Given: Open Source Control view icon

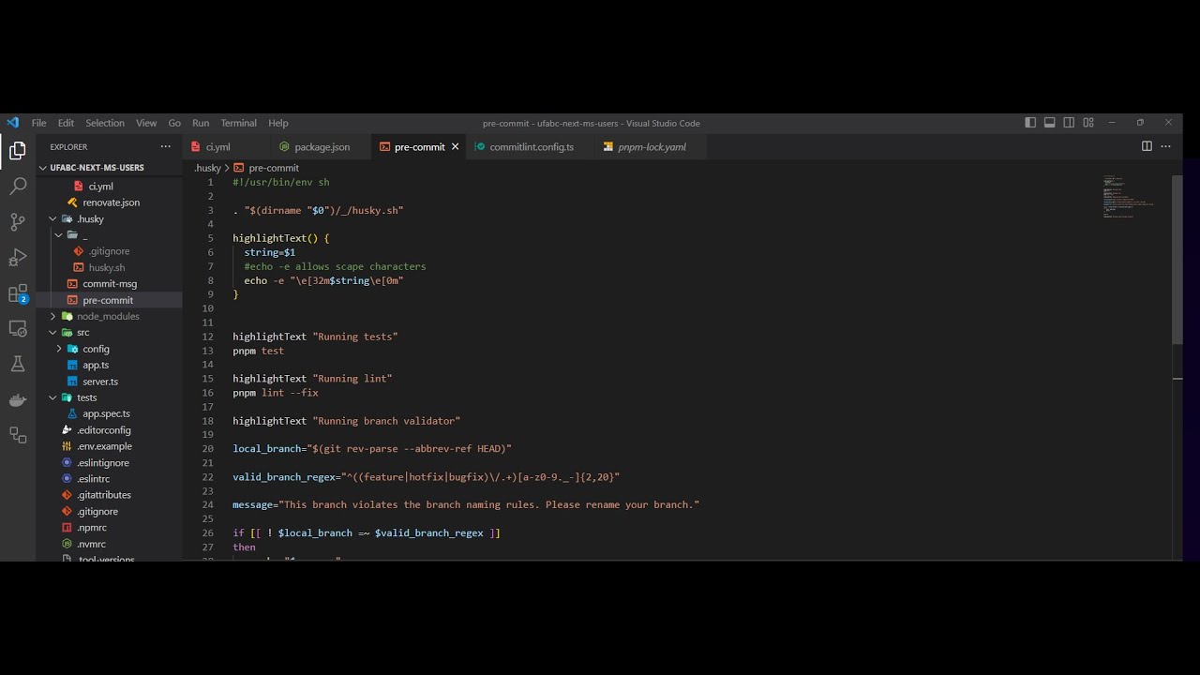Looking at the screenshot, I should 17,222.
